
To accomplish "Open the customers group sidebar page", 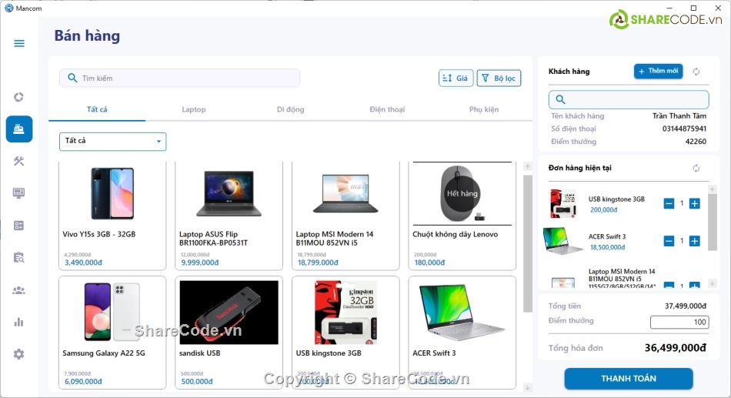I will point(19,290).
